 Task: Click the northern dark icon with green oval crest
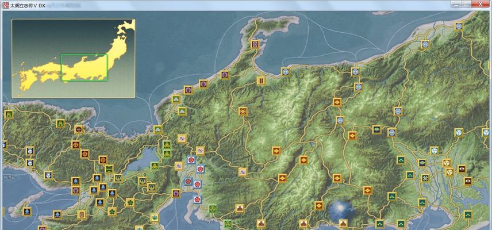[376, 129]
